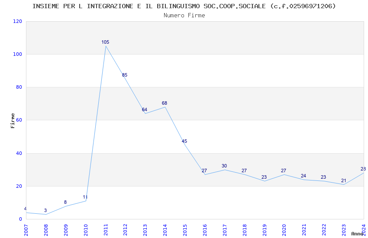Click data label 21 for 2023
Viewport: 368px width, 238px height.
pyautogui.click(x=343, y=181)
